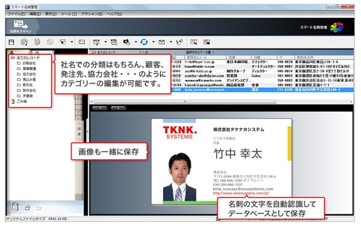Click the 勤務先住所 column header
This screenshot has width=361, height=228.
coord(324,58)
